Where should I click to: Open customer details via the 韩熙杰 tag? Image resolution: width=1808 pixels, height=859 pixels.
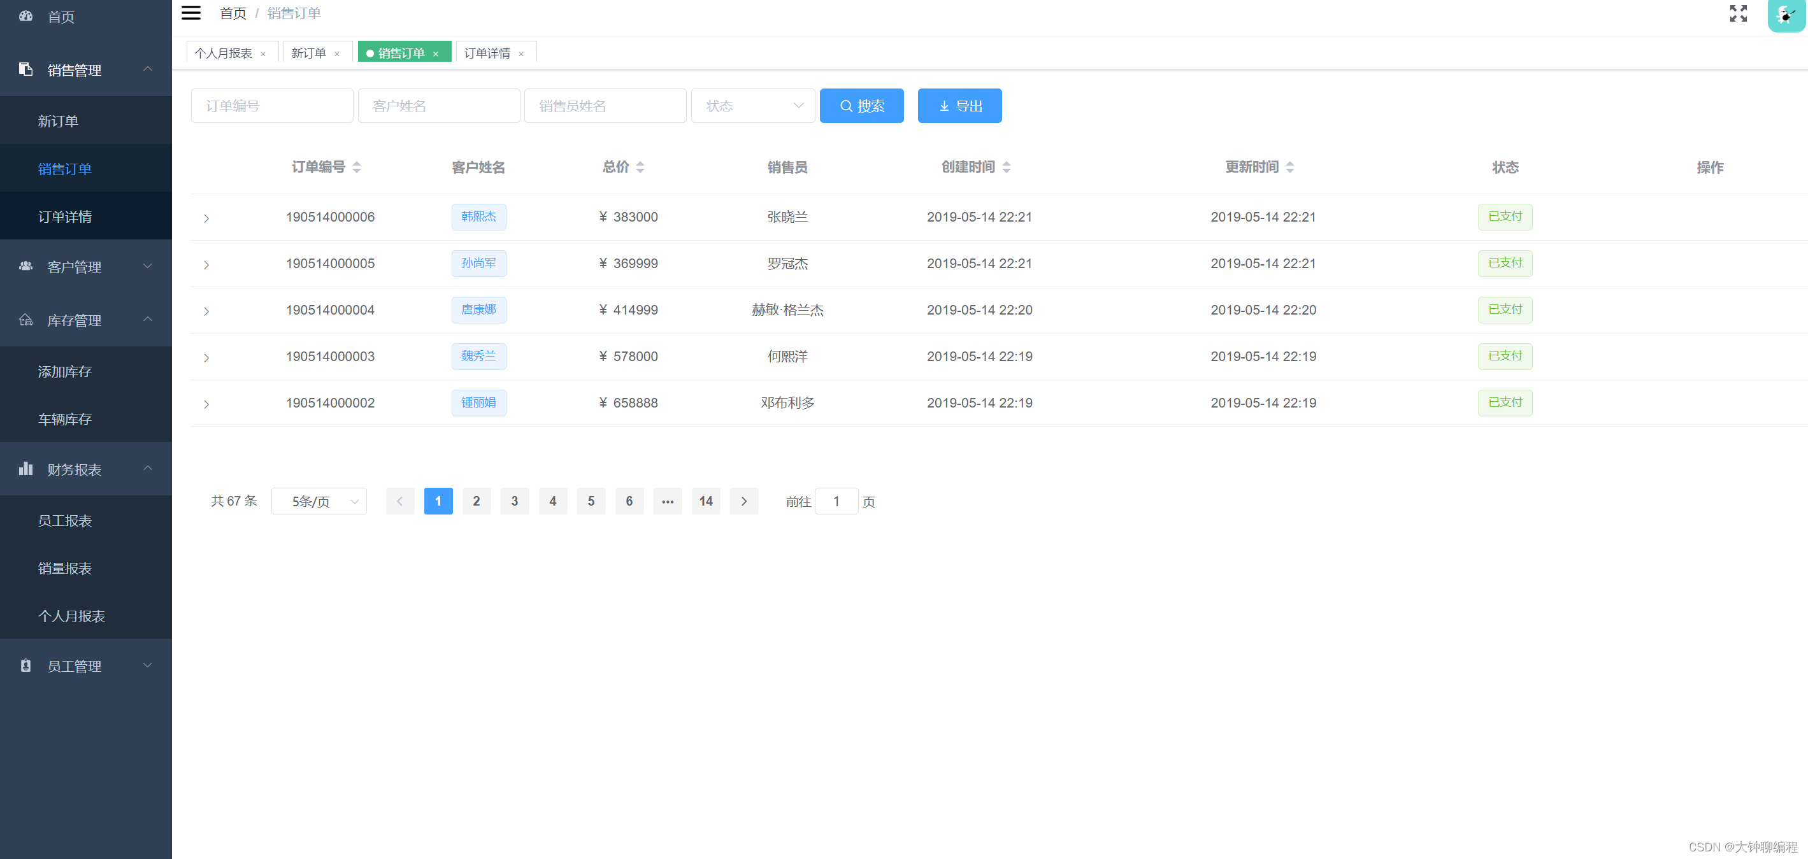click(478, 217)
